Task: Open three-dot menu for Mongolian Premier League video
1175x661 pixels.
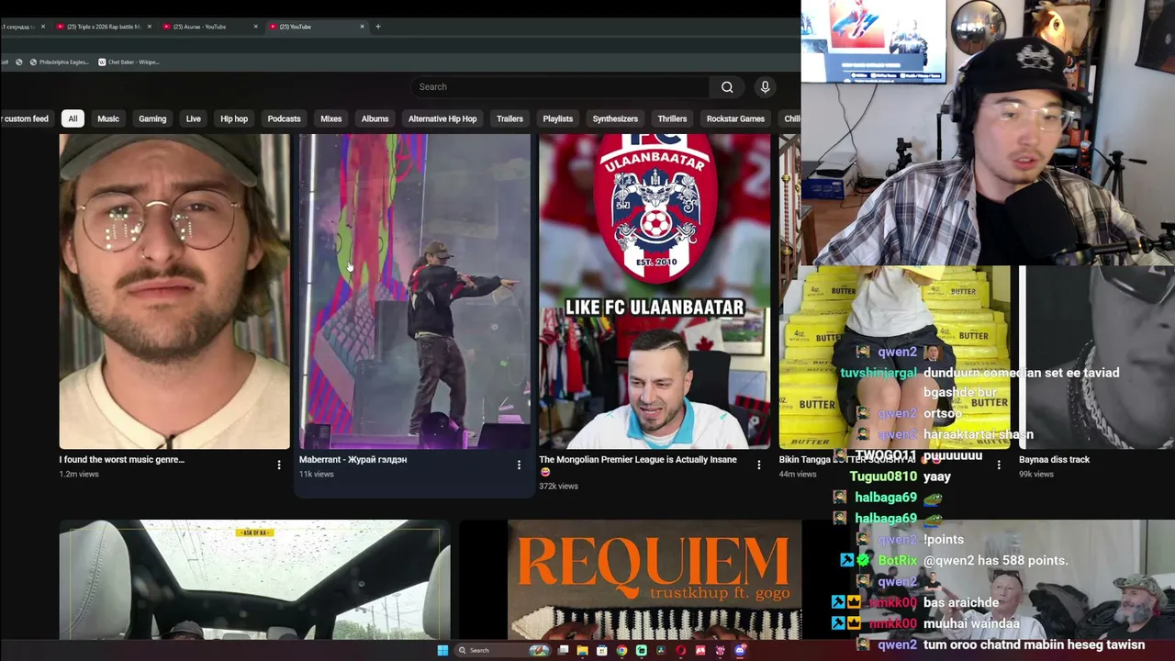Action: pyautogui.click(x=758, y=465)
